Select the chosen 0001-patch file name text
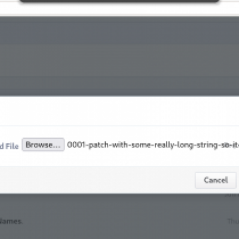 (153, 145)
